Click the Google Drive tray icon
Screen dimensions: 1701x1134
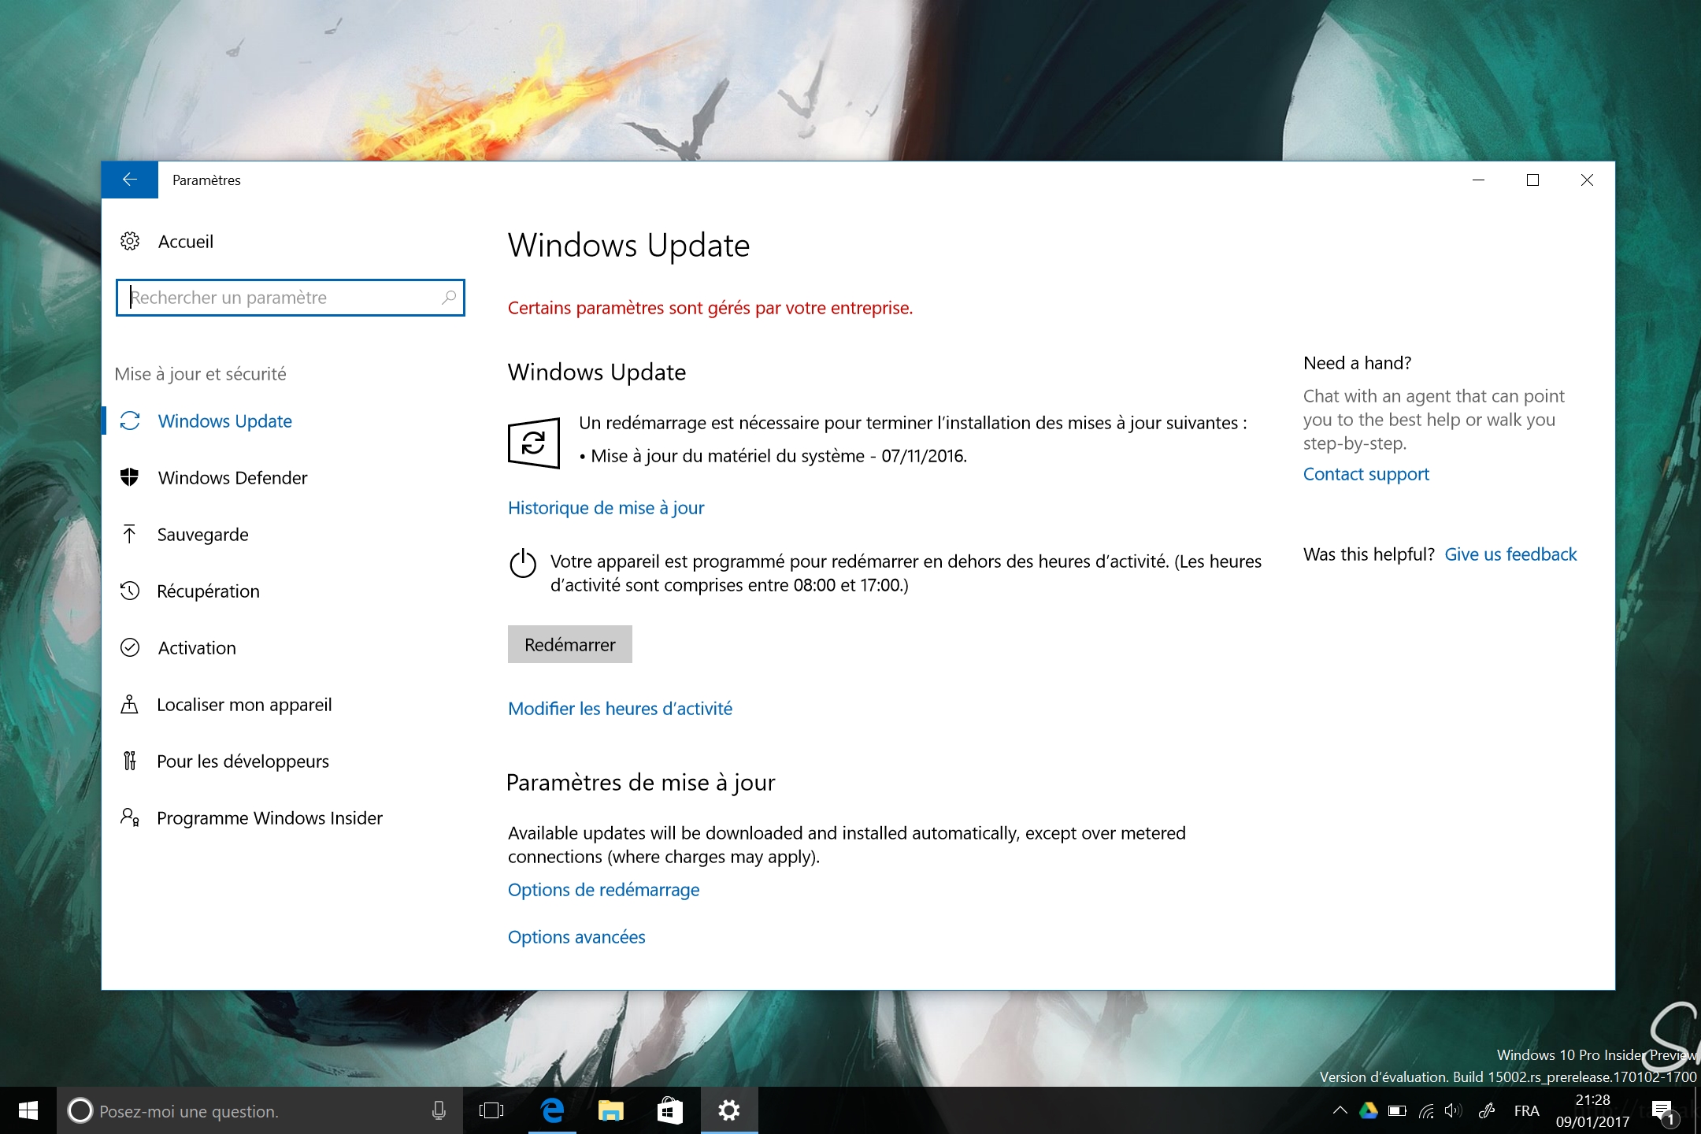tap(1369, 1111)
